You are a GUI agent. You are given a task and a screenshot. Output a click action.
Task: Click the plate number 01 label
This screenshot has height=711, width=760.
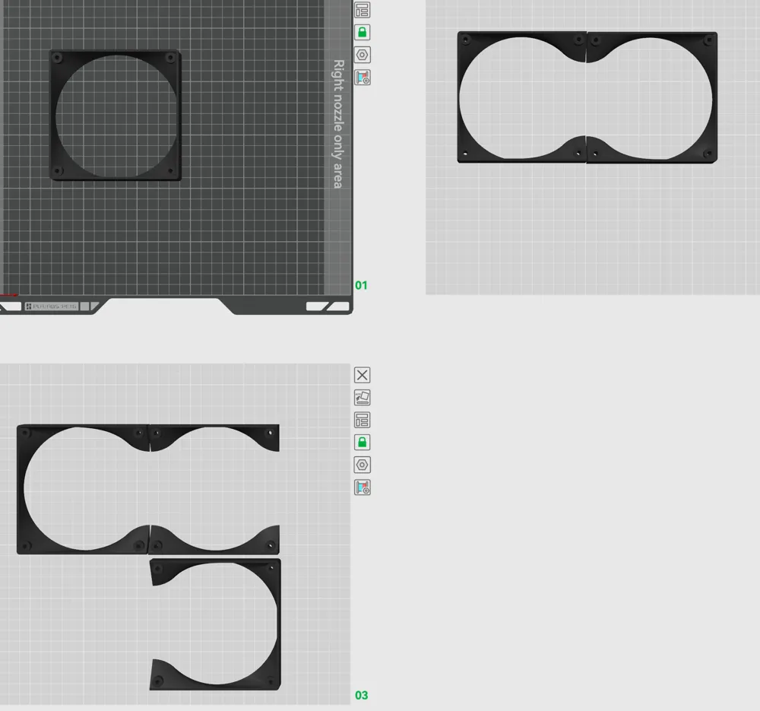tap(361, 286)
